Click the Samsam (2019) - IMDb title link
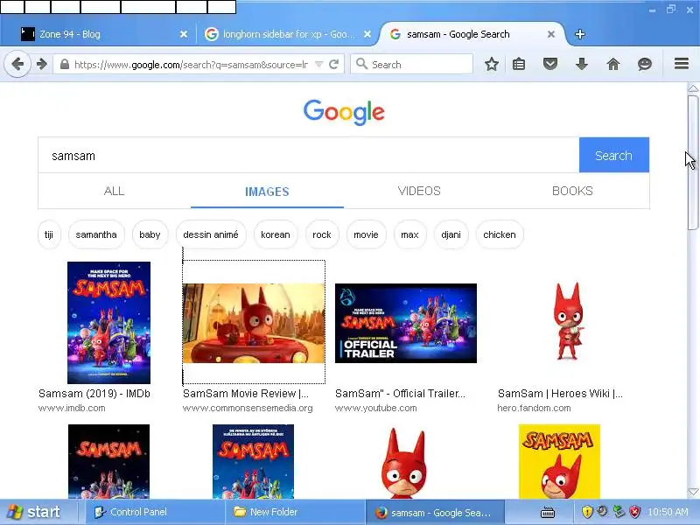 point(94,393)
